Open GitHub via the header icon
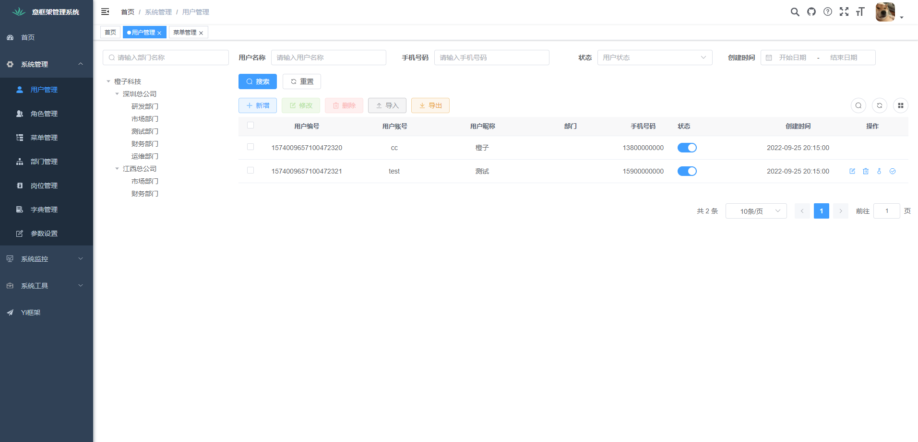The height and width of the screenshot is (442, 918). tap(811, 12)
